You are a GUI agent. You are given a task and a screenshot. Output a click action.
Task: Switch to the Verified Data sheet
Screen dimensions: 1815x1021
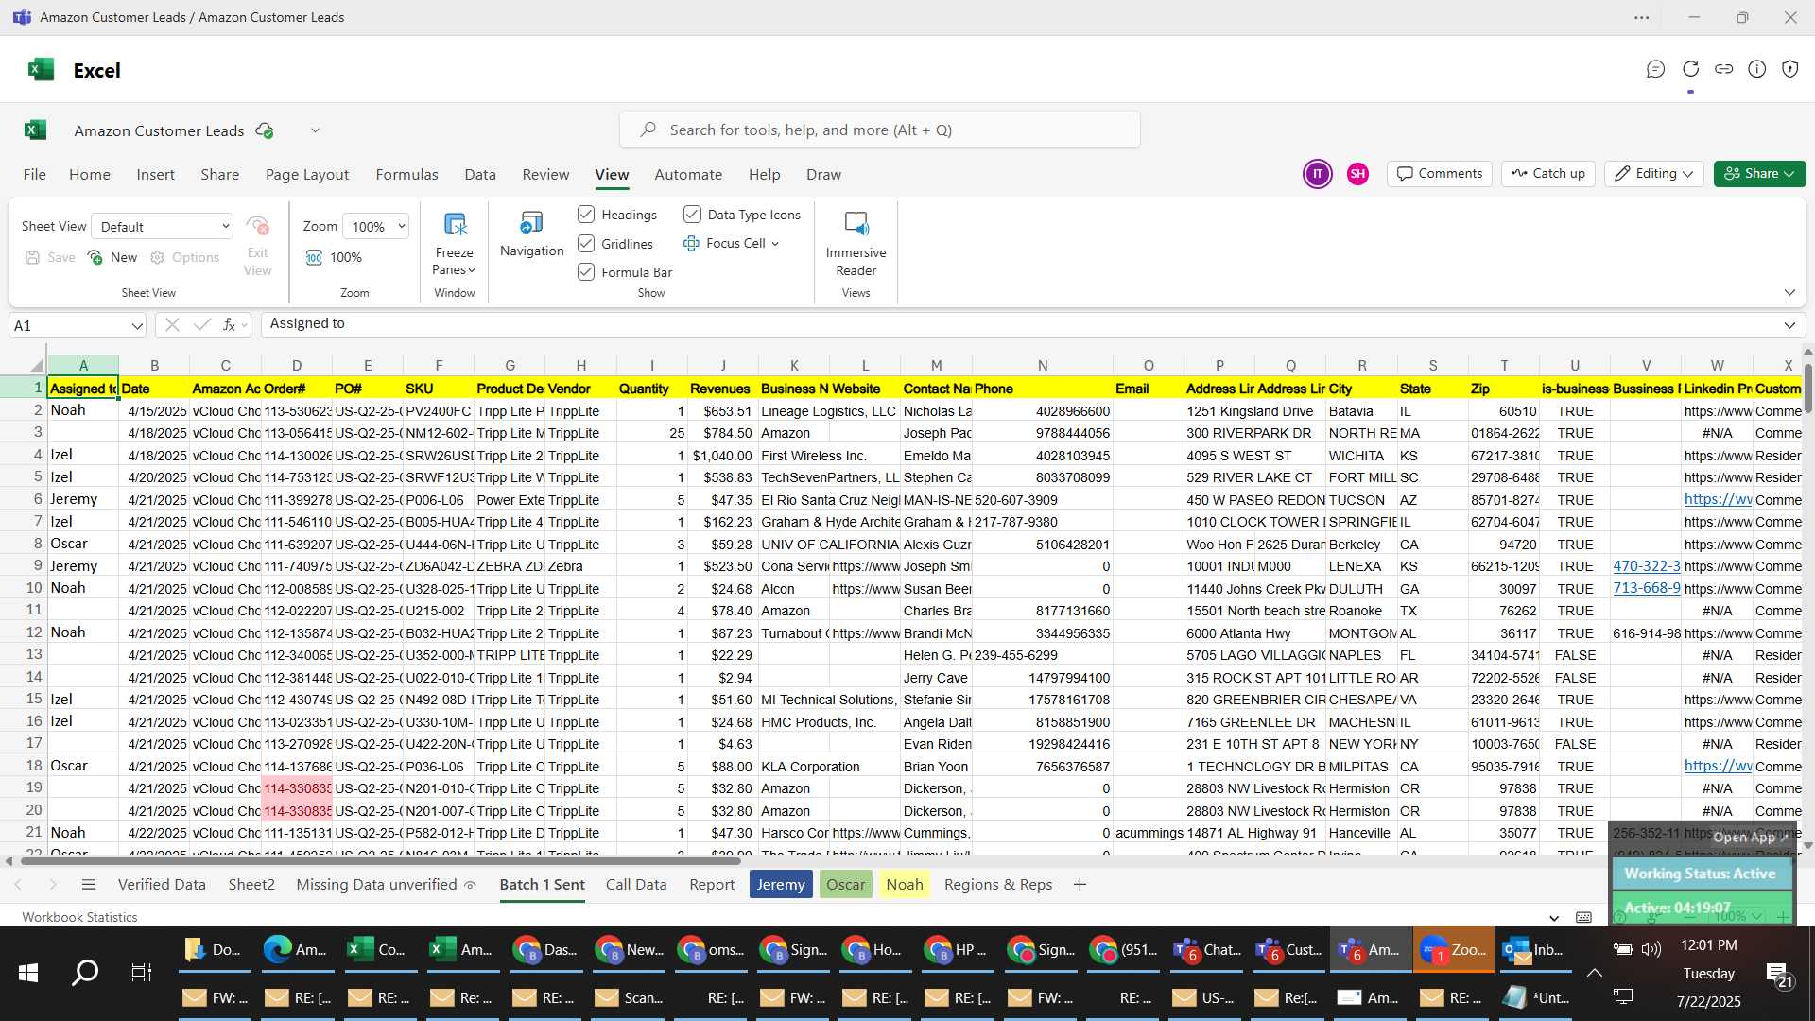click(162, 885)
